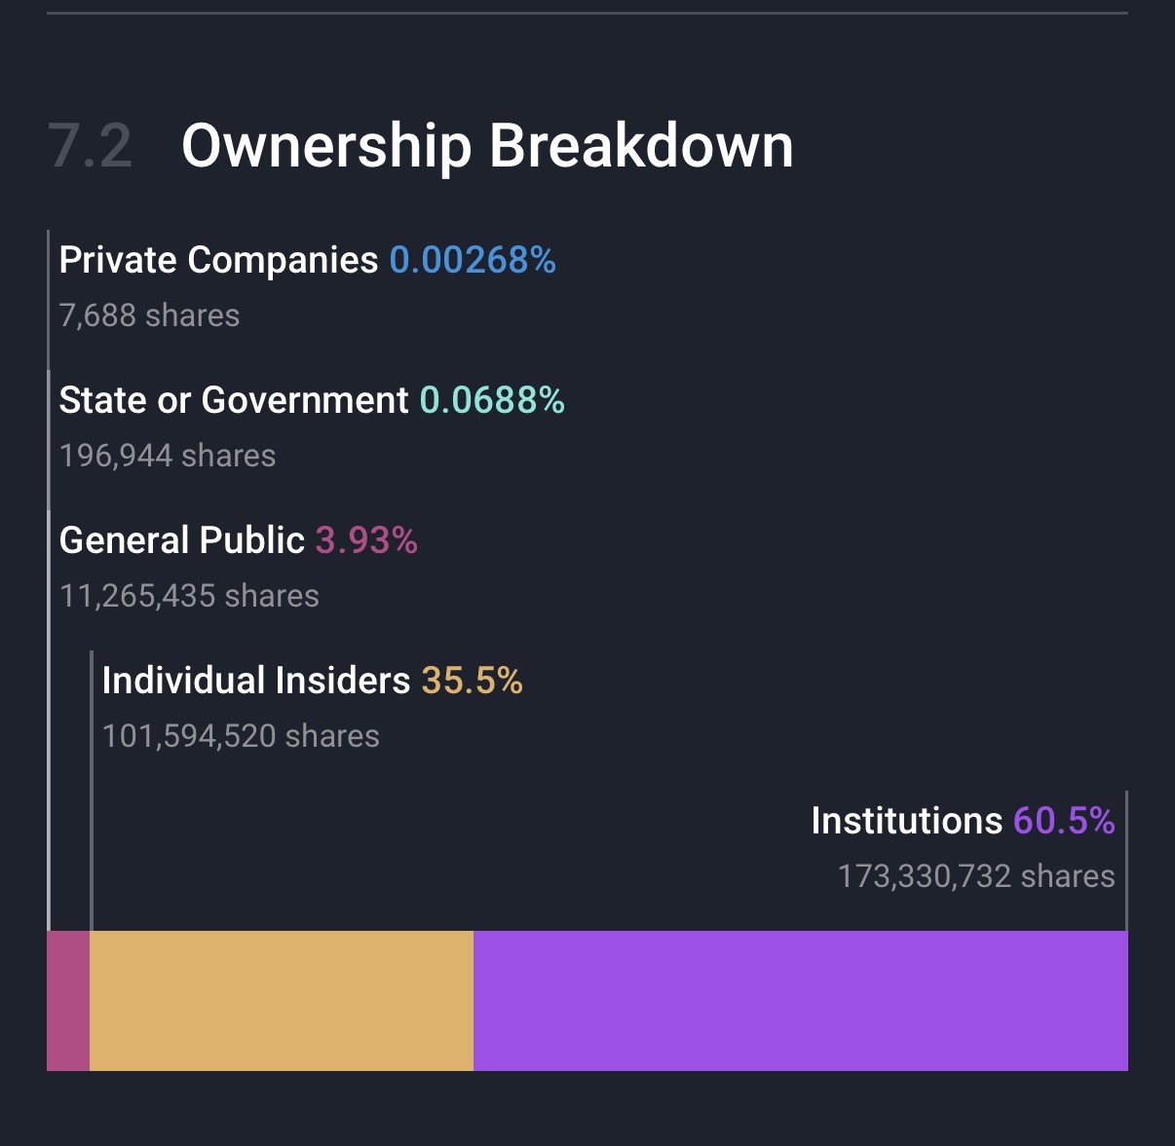
Task: Select the pink 3.93% percentage
Action: 366,540
